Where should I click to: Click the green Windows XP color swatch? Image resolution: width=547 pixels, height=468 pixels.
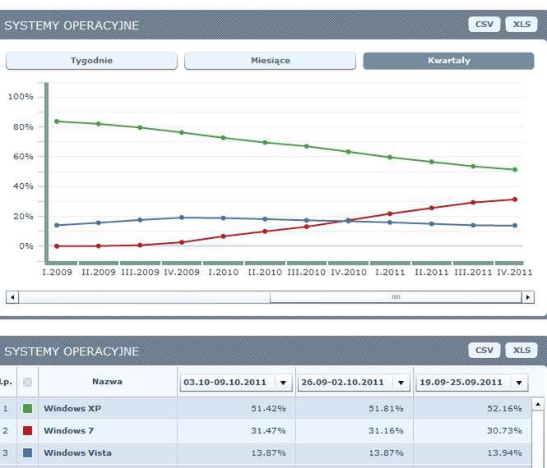coord(28,408)
